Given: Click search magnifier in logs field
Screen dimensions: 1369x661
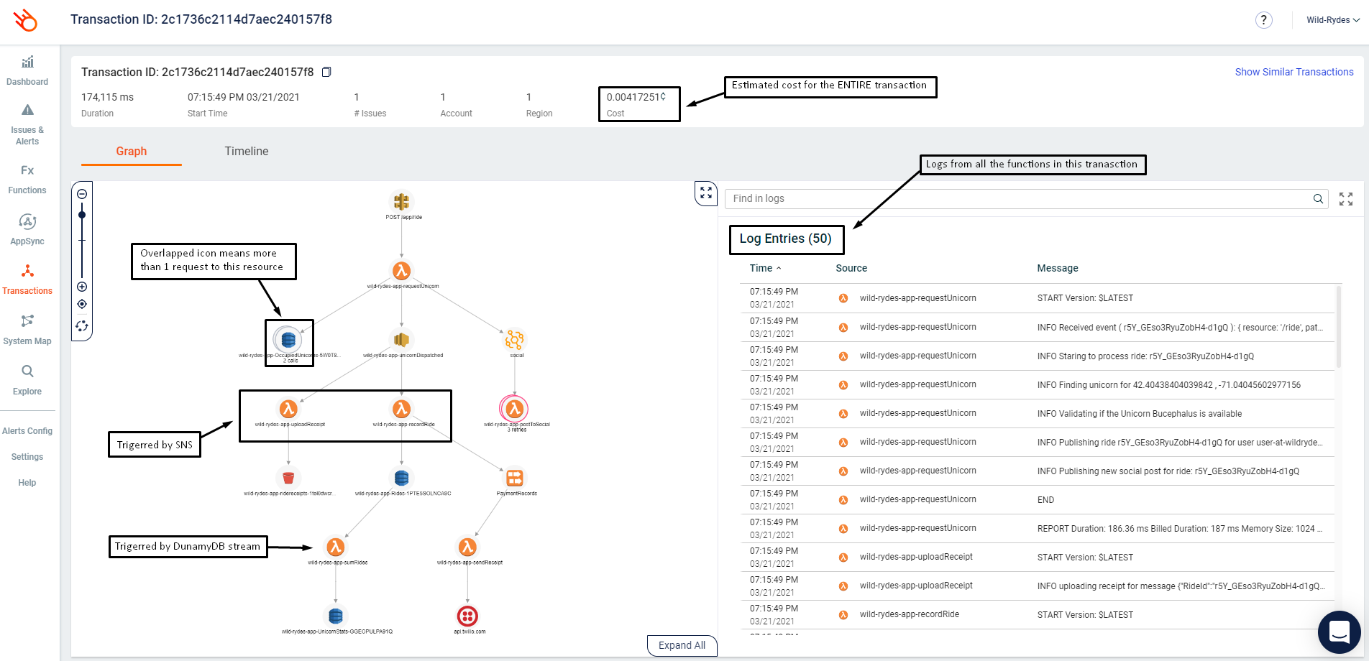Looking at the screenshot, I should 1318,199.
